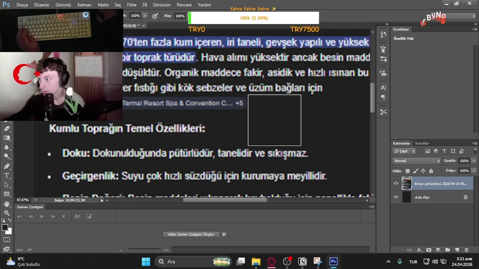Hide the Ekran görüntüsü layer
Image resolution: width=479 pixels, height=269 pixels.
coord(396,183)
